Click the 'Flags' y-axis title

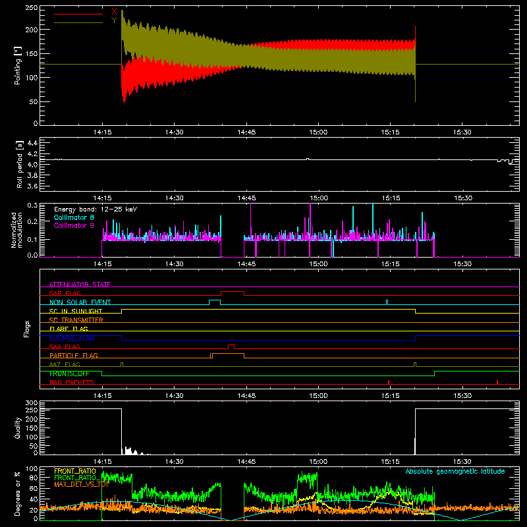pyautogui.click(x=26, y=329)
